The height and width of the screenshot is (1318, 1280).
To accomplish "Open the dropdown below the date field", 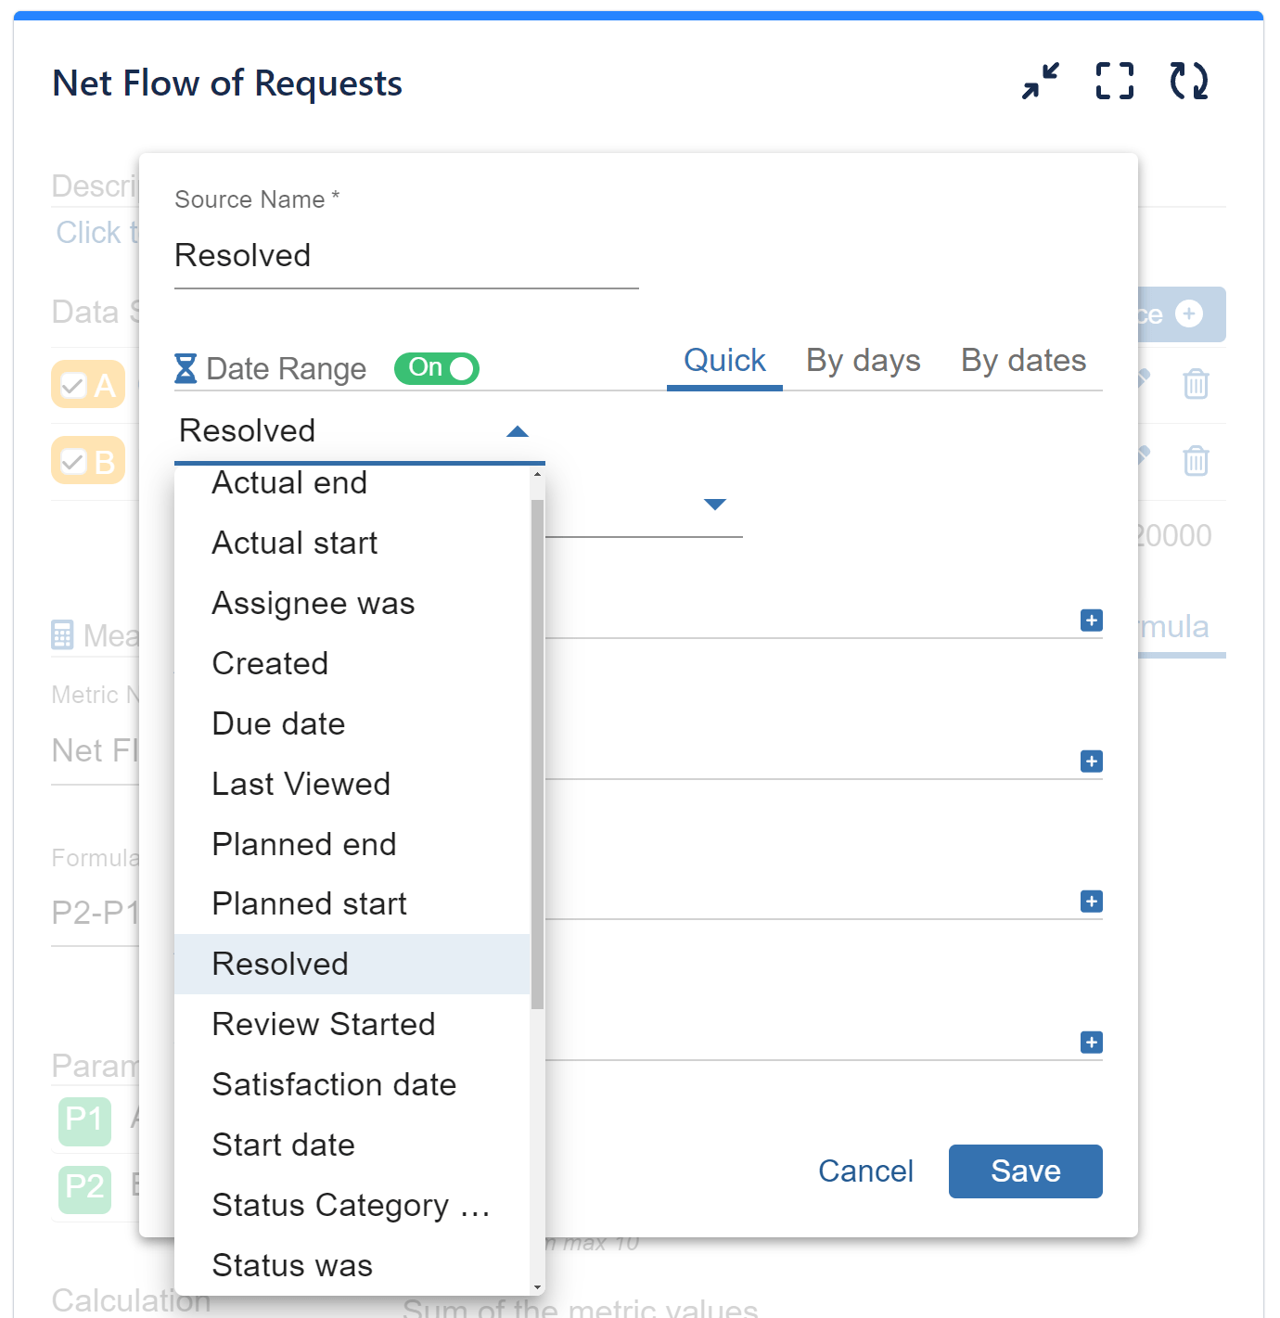I will 714,505.
